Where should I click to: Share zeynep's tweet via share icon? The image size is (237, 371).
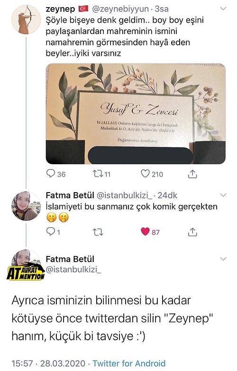click(192, 174)
